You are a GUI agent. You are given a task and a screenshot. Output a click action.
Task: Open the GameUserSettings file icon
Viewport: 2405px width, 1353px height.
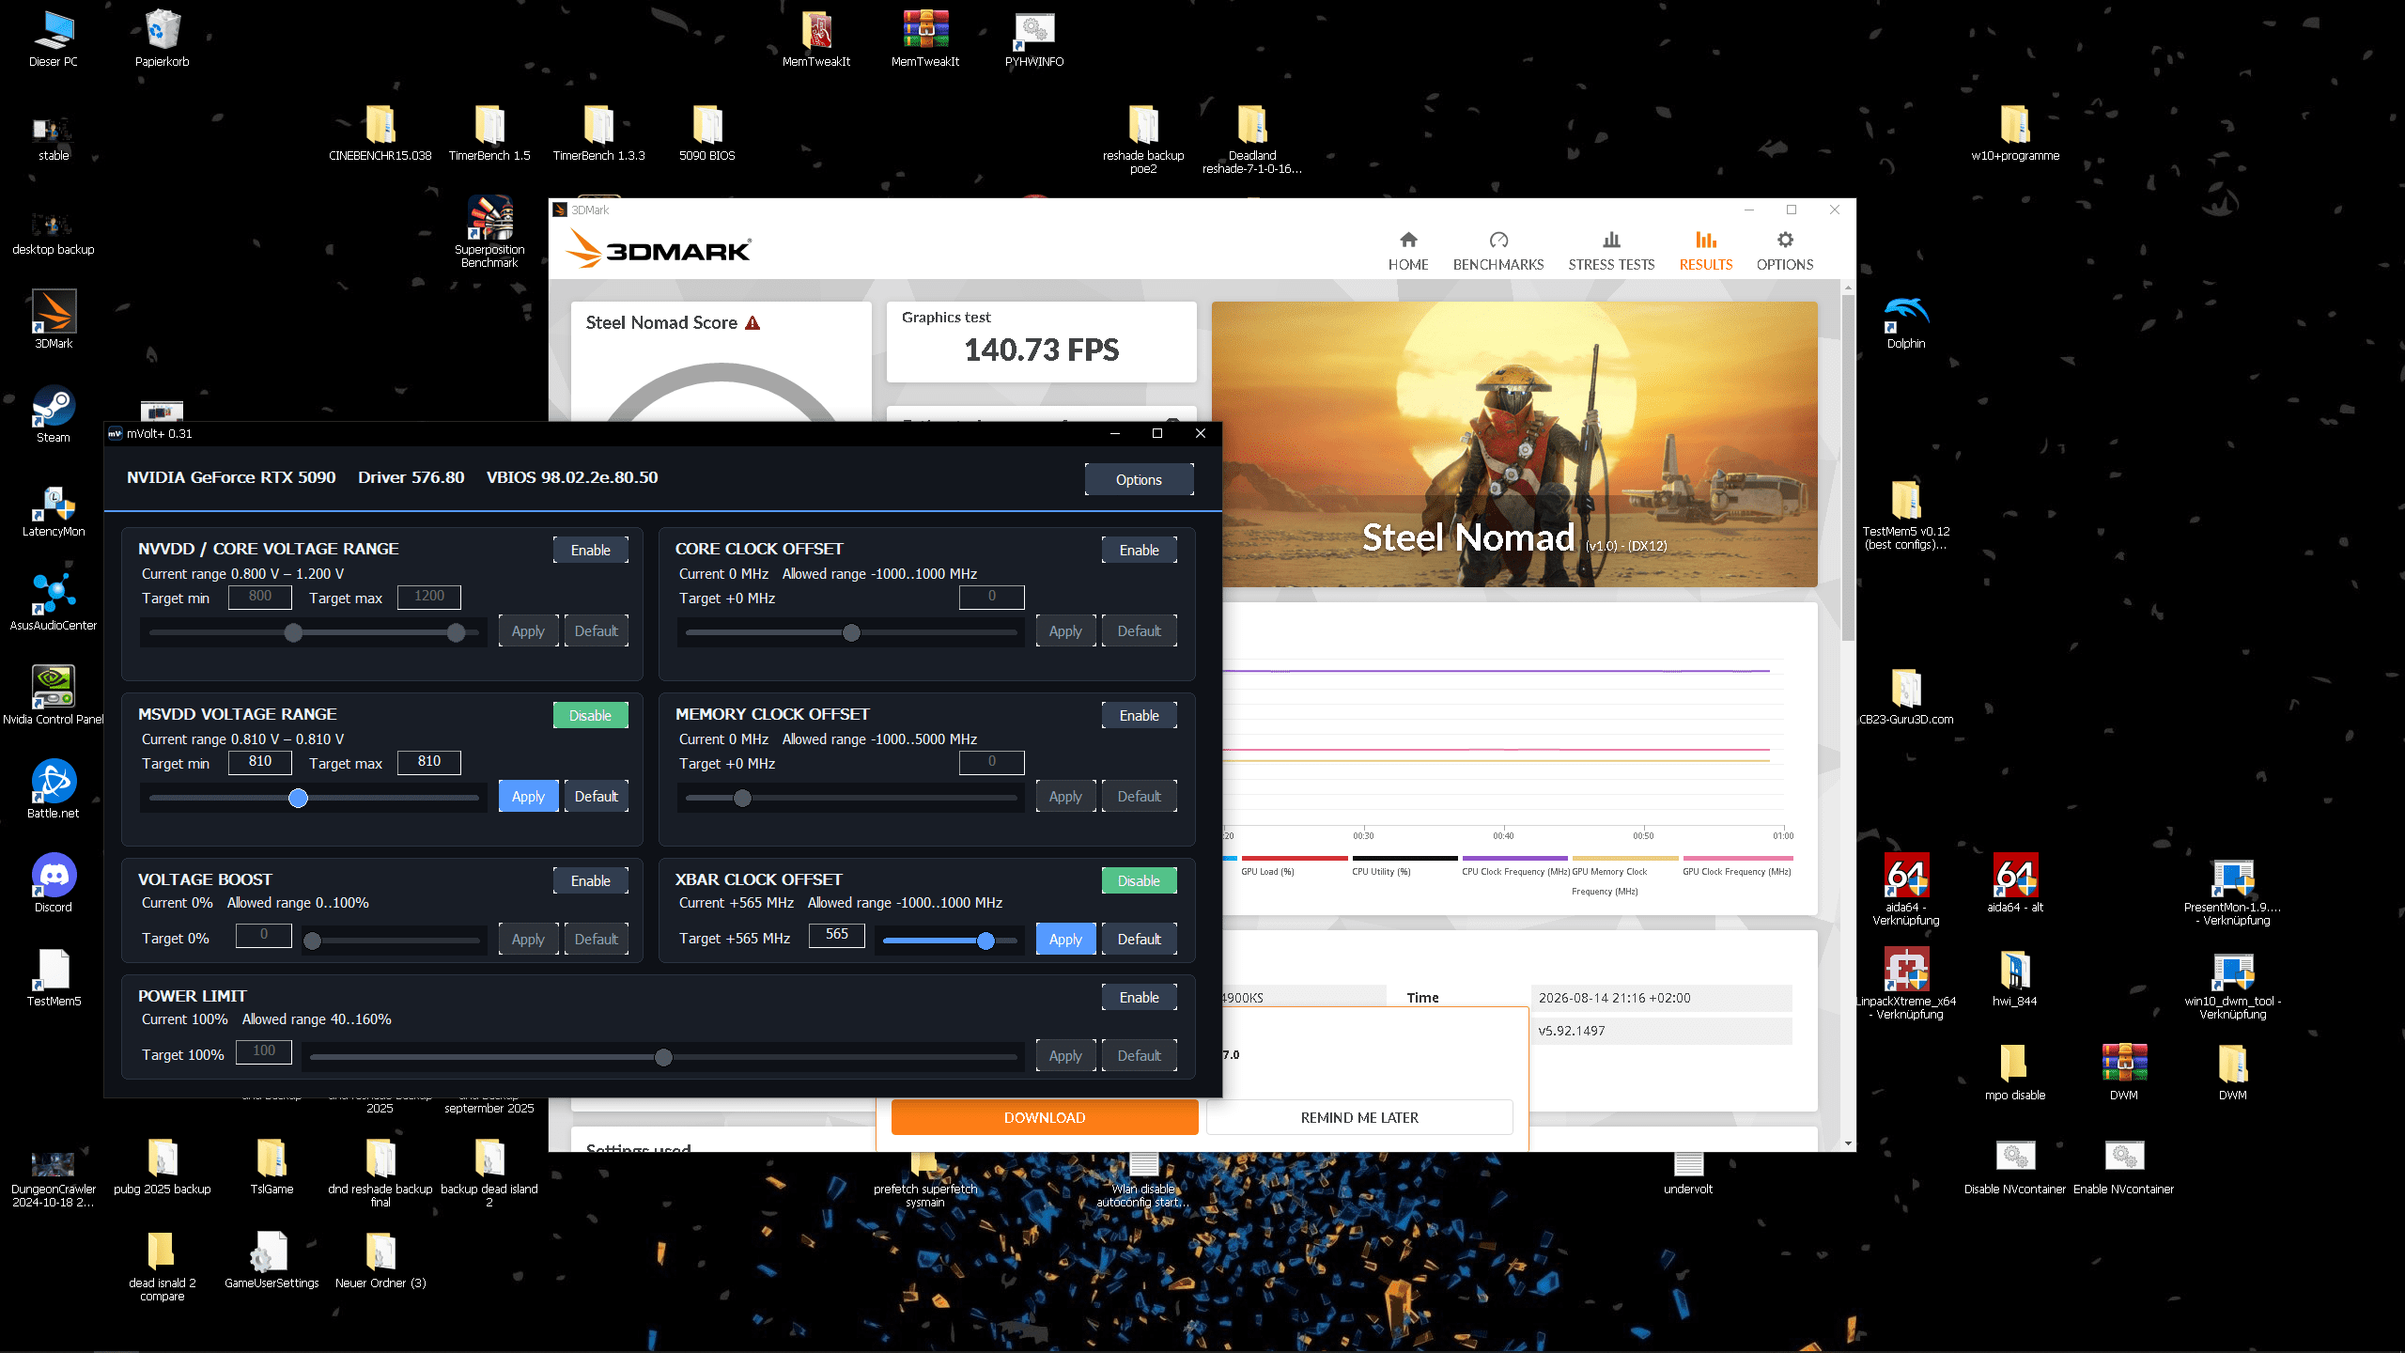[x=272, y=1260]
